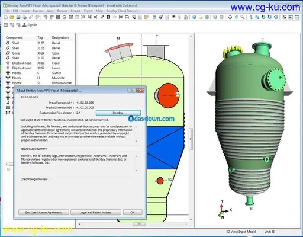Open Legal and Patent Notices
This screenshot has width=303, height=237.
[96, 212]
